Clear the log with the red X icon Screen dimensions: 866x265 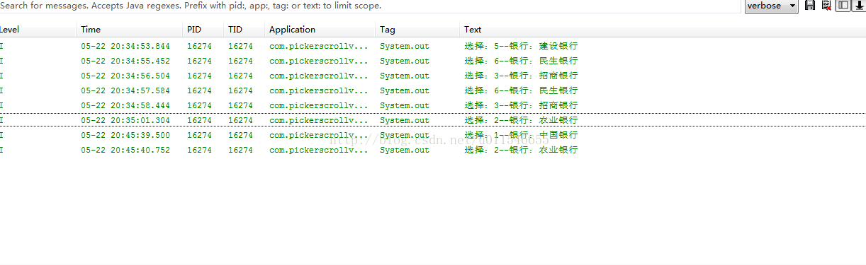point(826,6)
